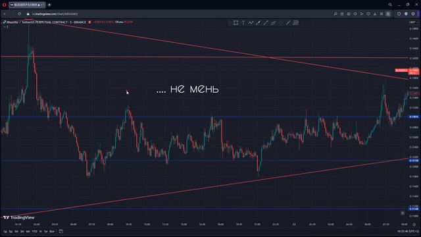Set the range to 1д
The height and width of the screenshot is (237, 421).
(x=5, y=231)
